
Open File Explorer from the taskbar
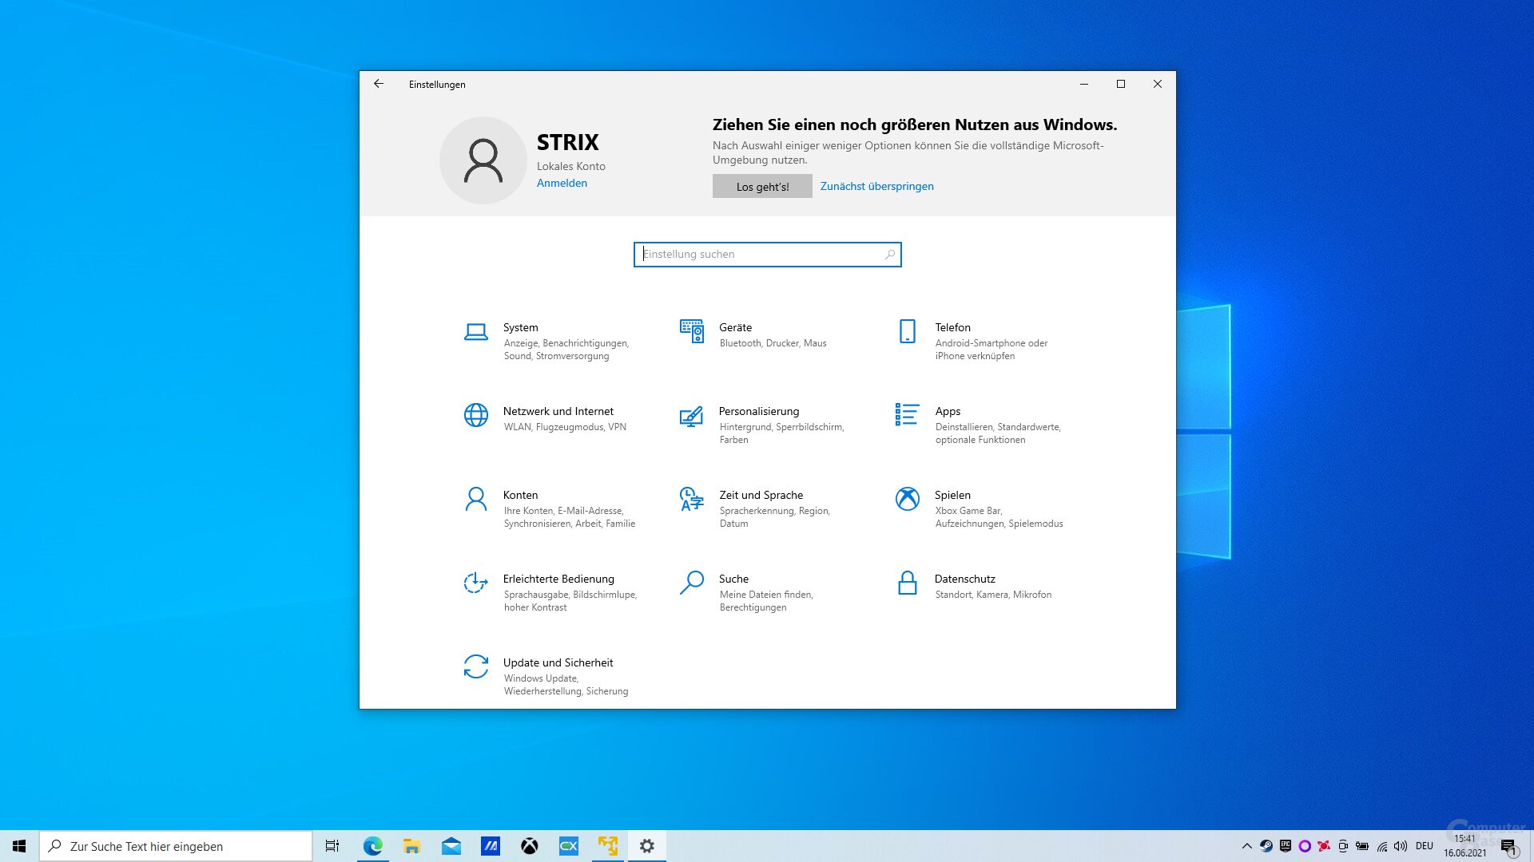tap(411, 846)
